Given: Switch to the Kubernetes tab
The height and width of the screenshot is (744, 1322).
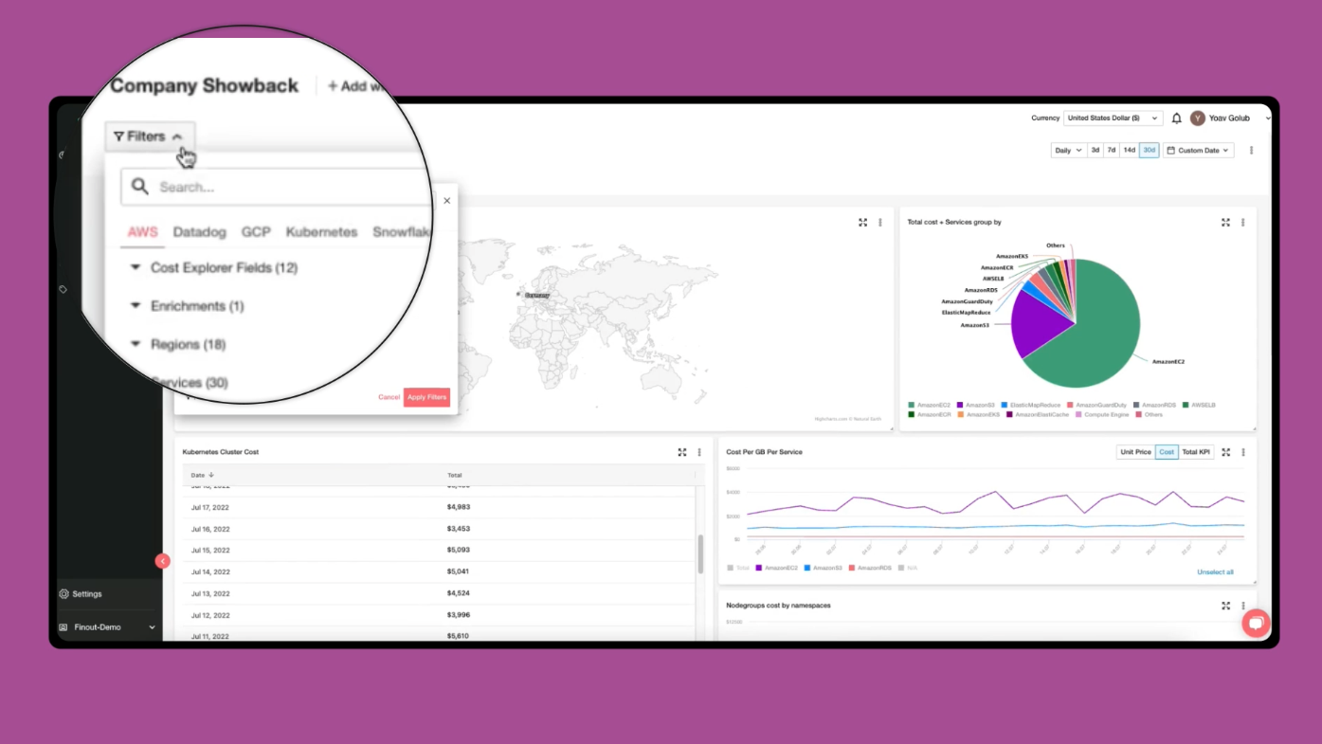Looking at the screenshot, I should tap(321, 232).
